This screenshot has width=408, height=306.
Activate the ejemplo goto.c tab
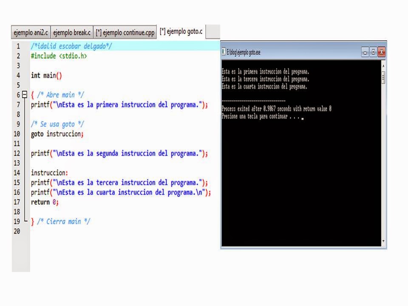pyautogui.click(x=181, y=31)
